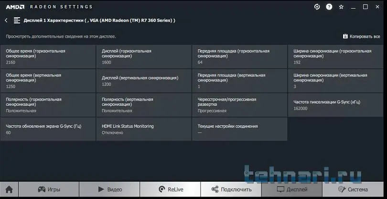The height and width of the screenshot is (199, 387).
Task: Select Дисплей (вертикальная синхронизация) tile
Action: 144,81
